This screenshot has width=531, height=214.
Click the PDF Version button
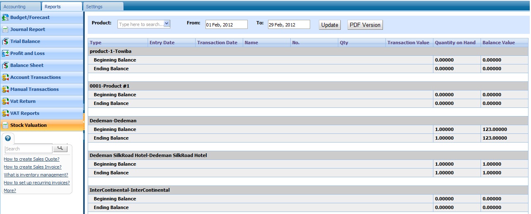(x=365, y=25)
